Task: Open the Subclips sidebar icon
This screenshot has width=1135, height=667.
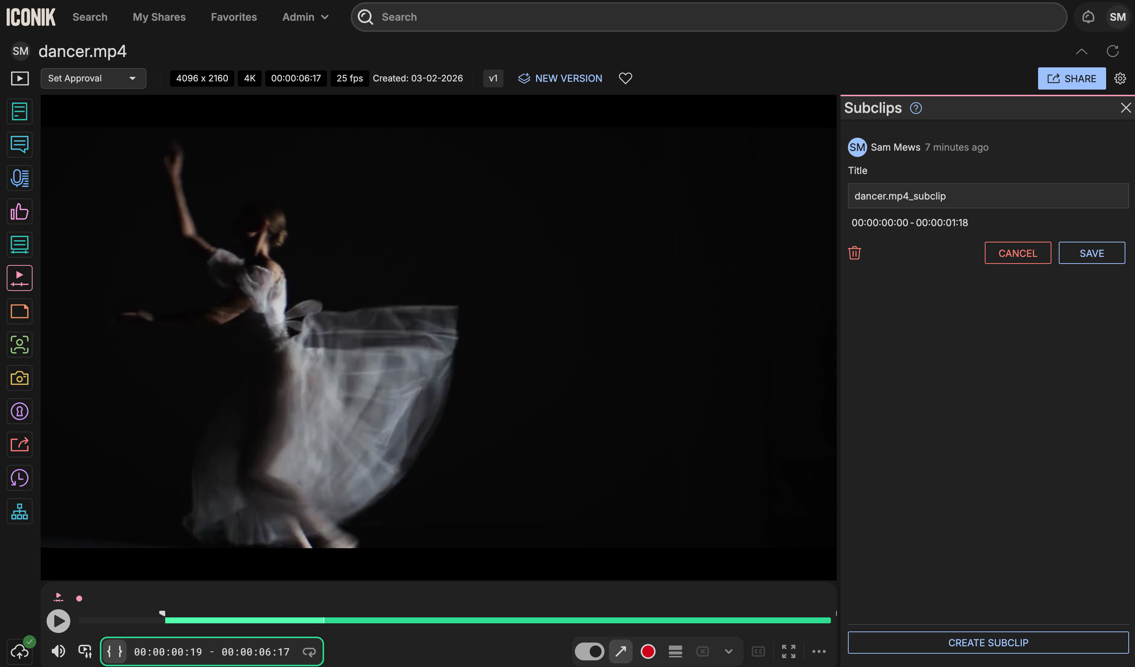Action: click(19, 278)
